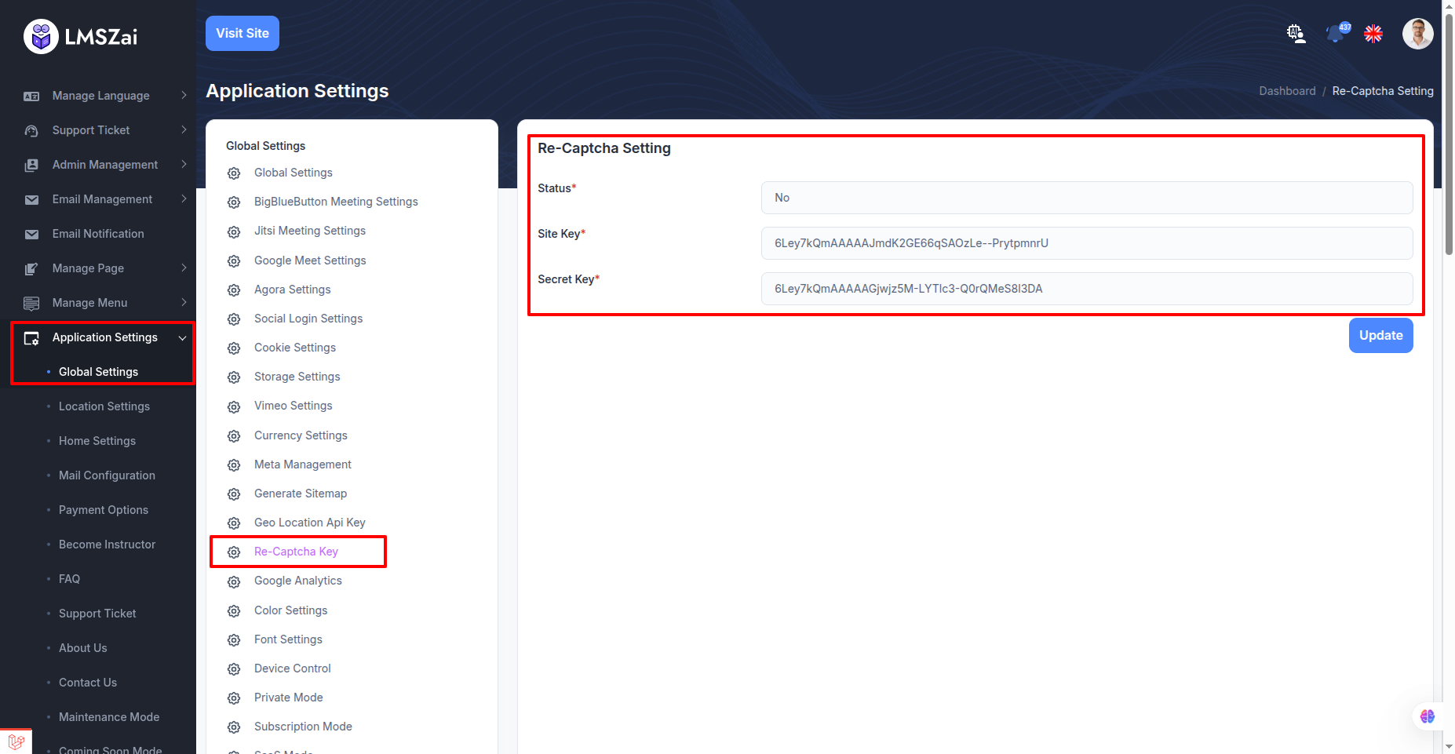Open Location Settings submenu item
1455x754 pixels.
(x=104, y=406)
